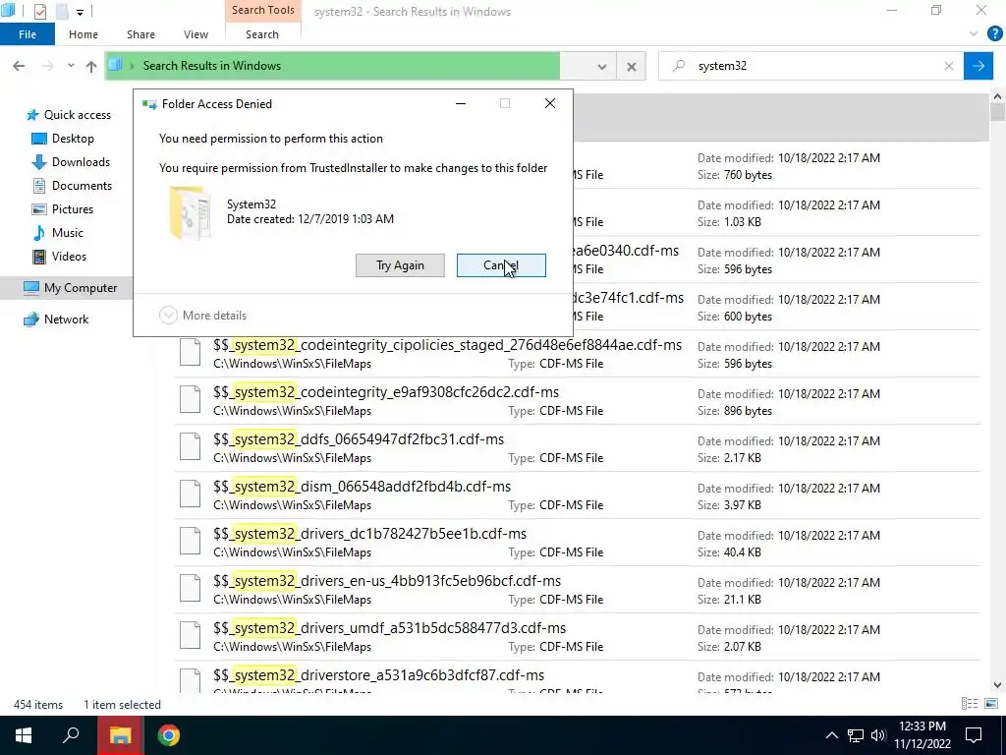Open the Windows Start menu
This screenshot has height=755, width=1006.
(24, 735)
